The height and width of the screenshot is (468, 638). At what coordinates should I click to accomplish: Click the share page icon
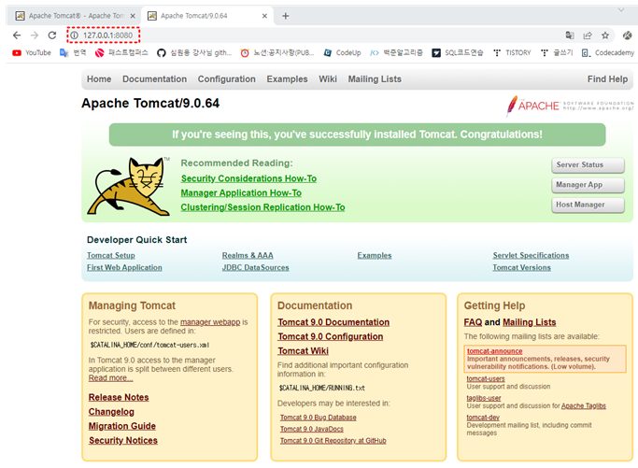coord(588,35)
